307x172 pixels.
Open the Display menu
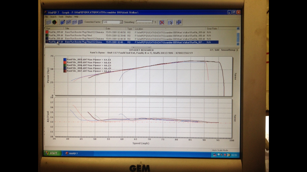(69, 17)
